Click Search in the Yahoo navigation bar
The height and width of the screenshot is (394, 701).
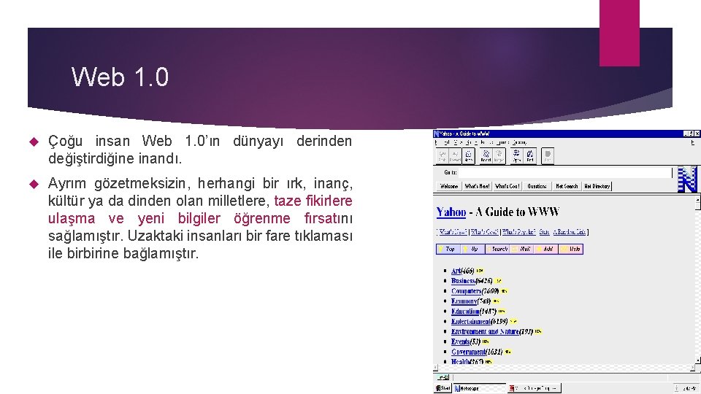tap(497, 249)
